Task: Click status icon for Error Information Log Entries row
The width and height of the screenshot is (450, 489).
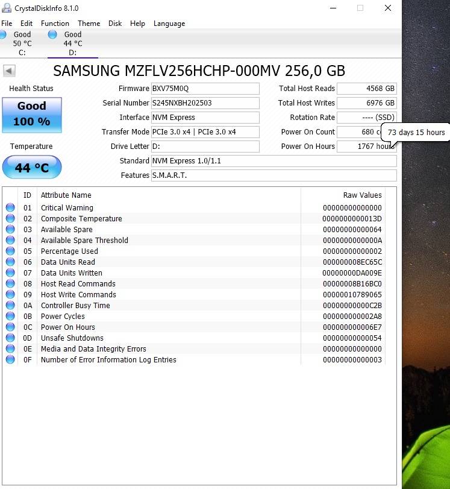Action: [10, 359]
